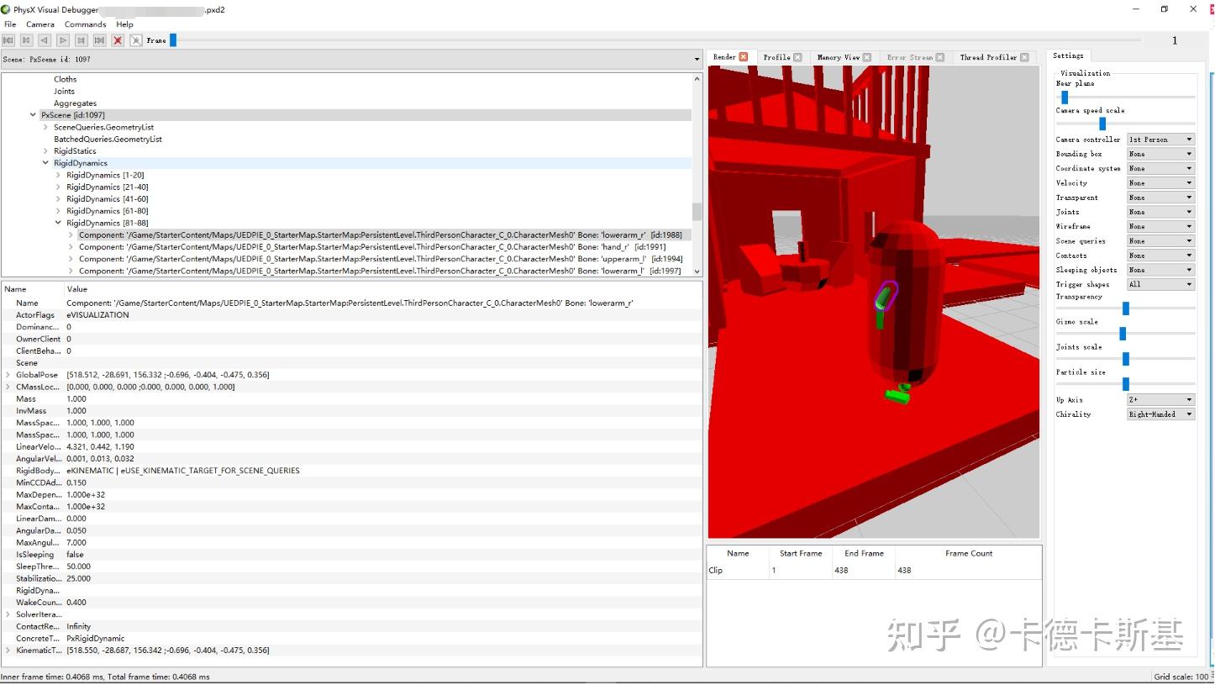Click the Start Frame column header
The width and height of the screenshot is (1215, 685).
point(801,553)
